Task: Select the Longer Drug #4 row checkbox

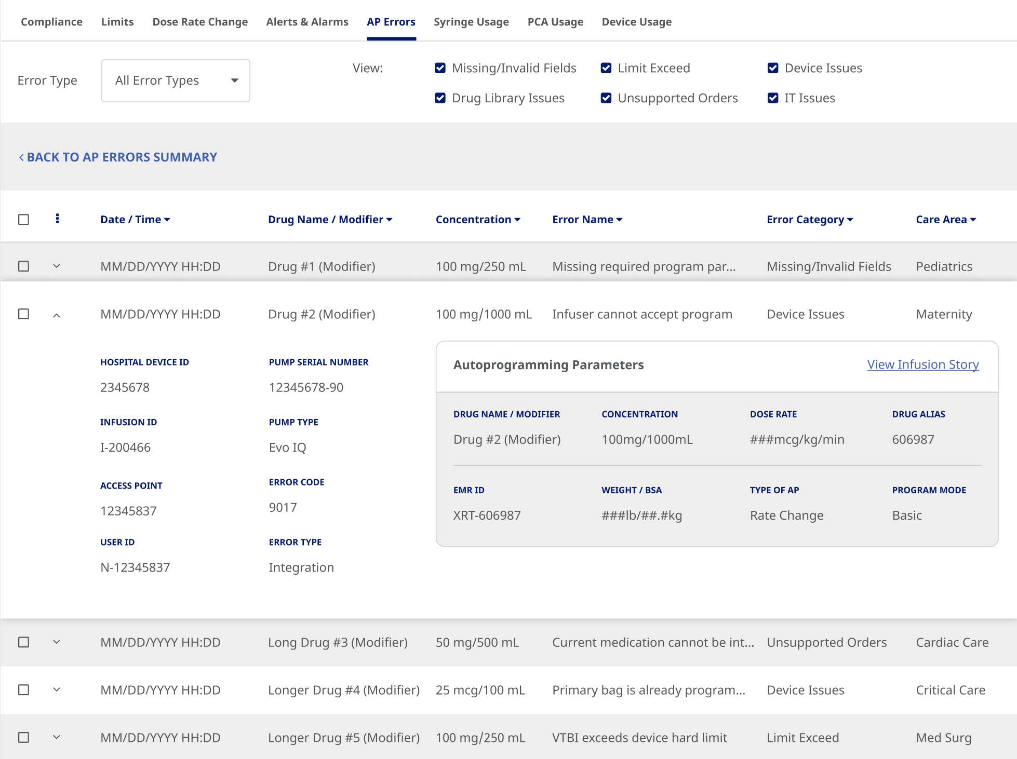Action: pos(23,690)
